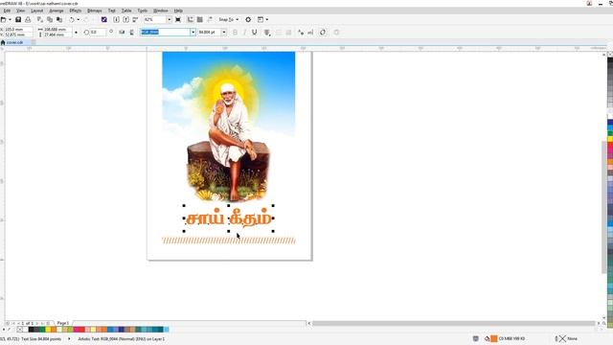The height and width of the screenshot is (345, 613).
Task: Click the Edit text icon
Action: pos(310,33)
